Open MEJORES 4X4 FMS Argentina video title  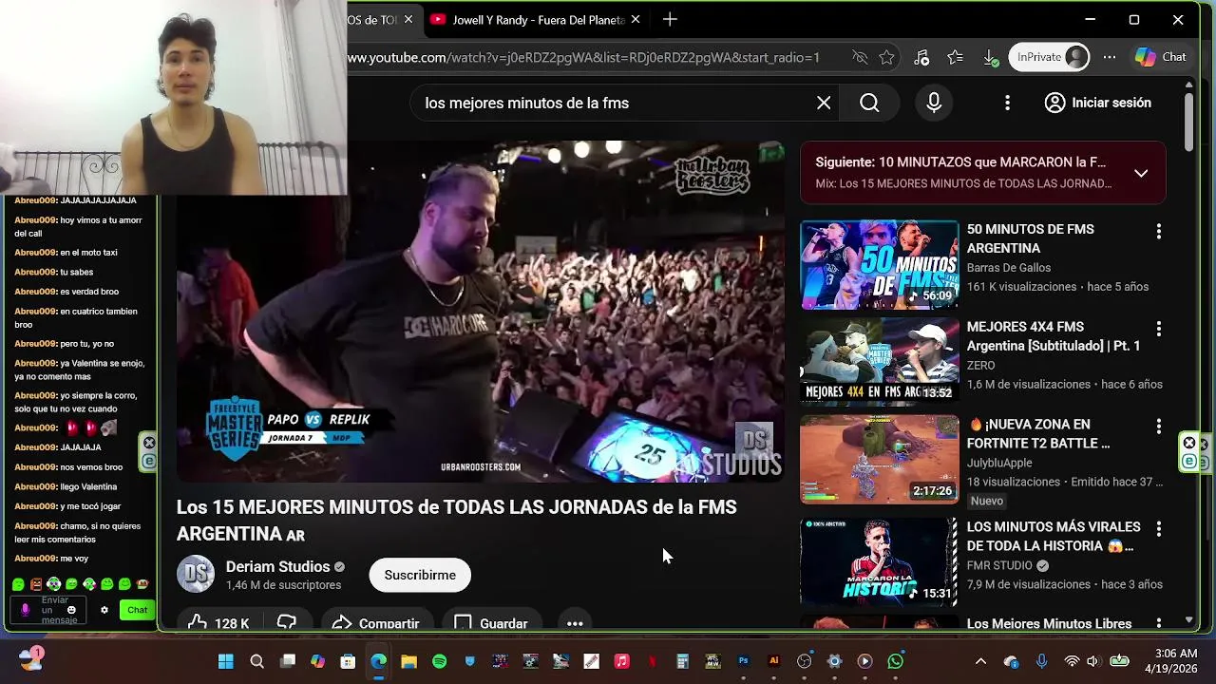1053,336
